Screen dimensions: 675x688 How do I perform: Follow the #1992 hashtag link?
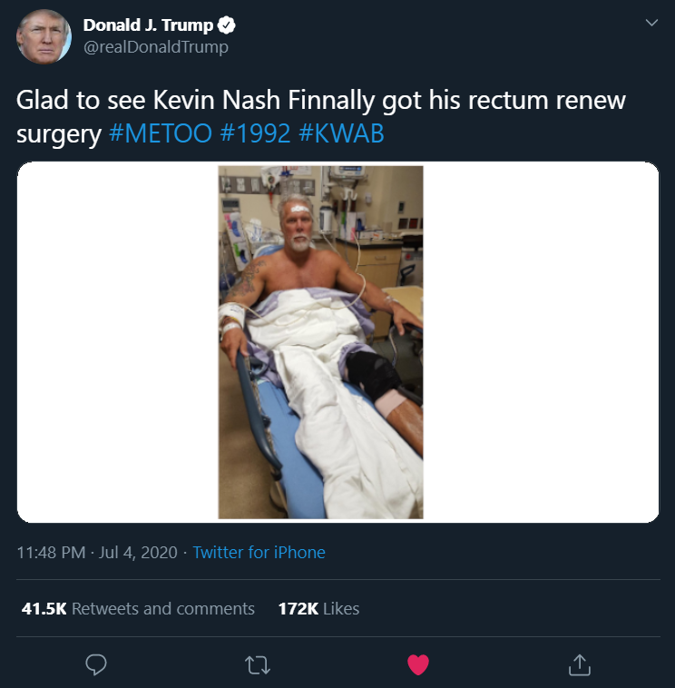pyautogui.click(x=255, y=133)
